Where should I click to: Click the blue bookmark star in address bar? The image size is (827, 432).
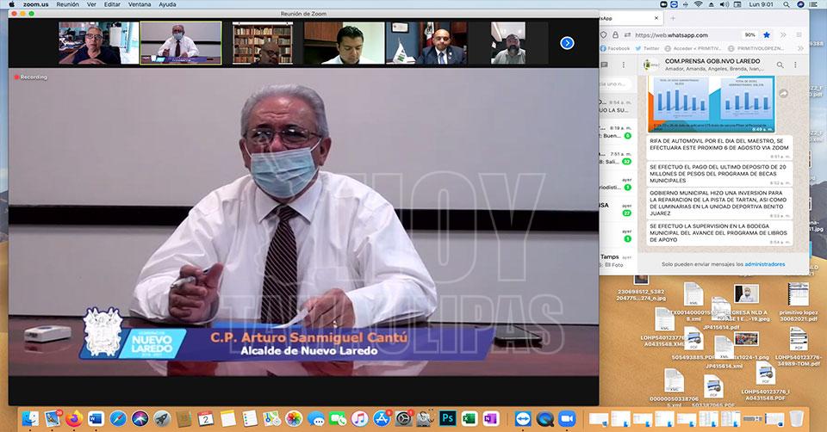(767, 35)
